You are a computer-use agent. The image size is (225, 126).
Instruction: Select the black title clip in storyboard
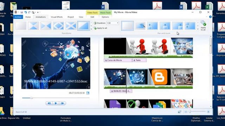pyautogui.click(x=115, y=46)
